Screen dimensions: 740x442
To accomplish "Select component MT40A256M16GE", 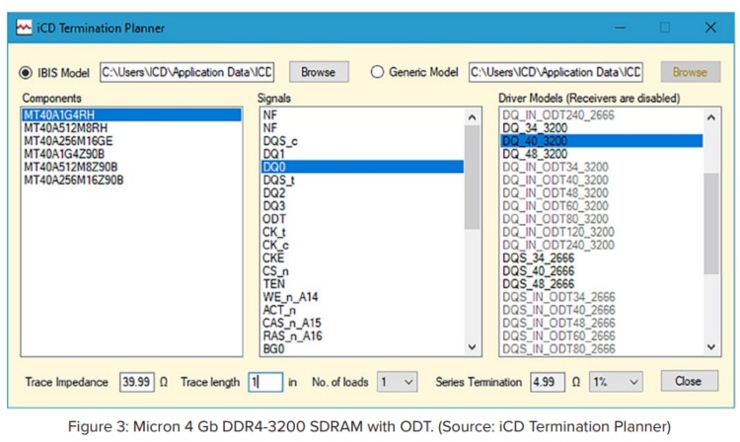I will [131, 141].
